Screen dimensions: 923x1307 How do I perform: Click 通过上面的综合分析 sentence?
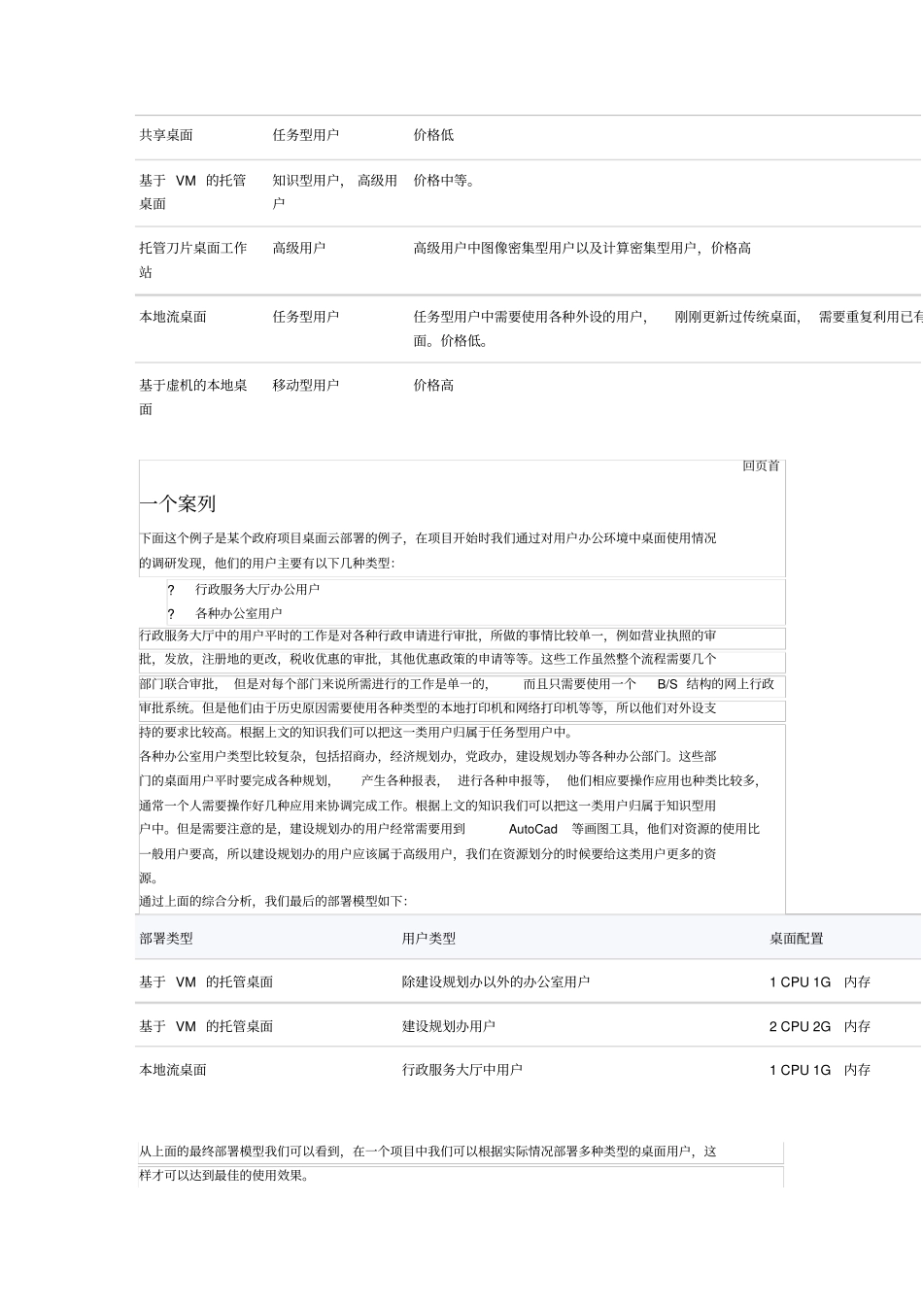pos(274,902)
